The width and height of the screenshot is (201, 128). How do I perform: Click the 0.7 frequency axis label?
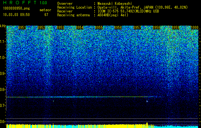[3, 106]
